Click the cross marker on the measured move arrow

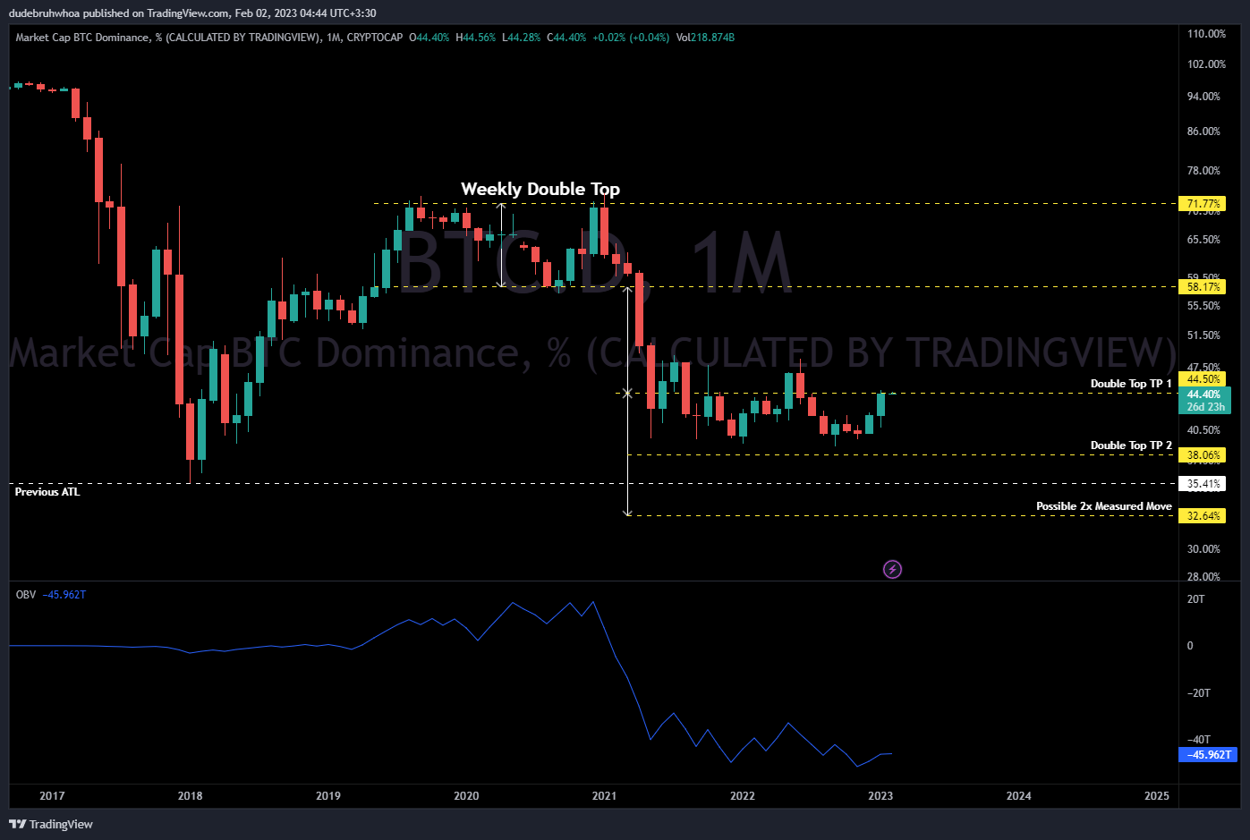627,393
